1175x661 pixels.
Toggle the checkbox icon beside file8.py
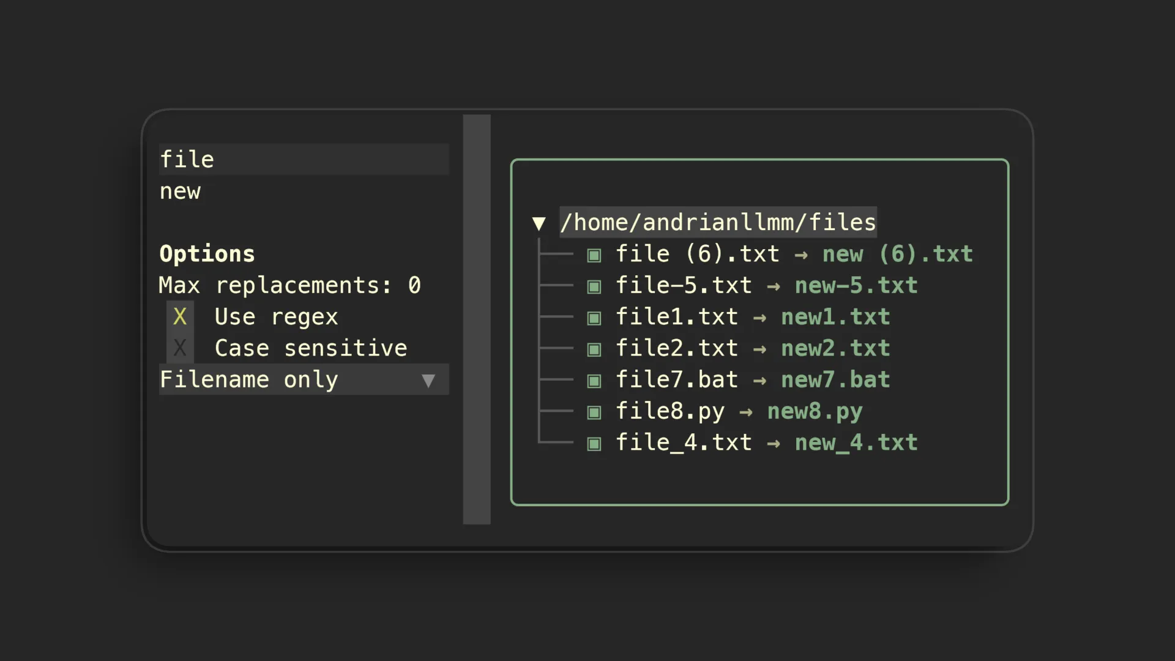pyautogui.click(x=594, y=412)
